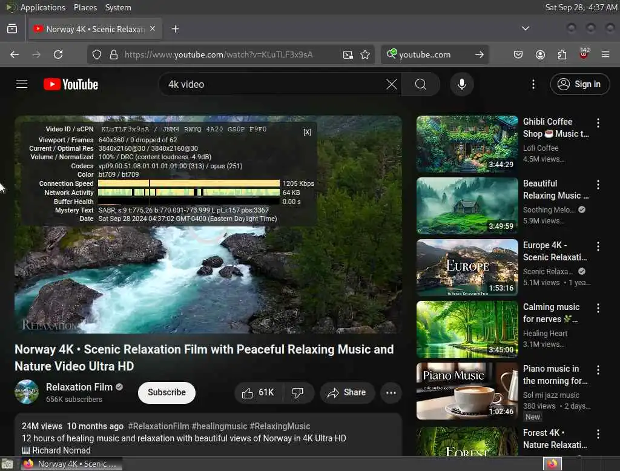Open options for Ghibli Coffee Shop video
This screenshot has height=471, width=620.
point(598,123)
